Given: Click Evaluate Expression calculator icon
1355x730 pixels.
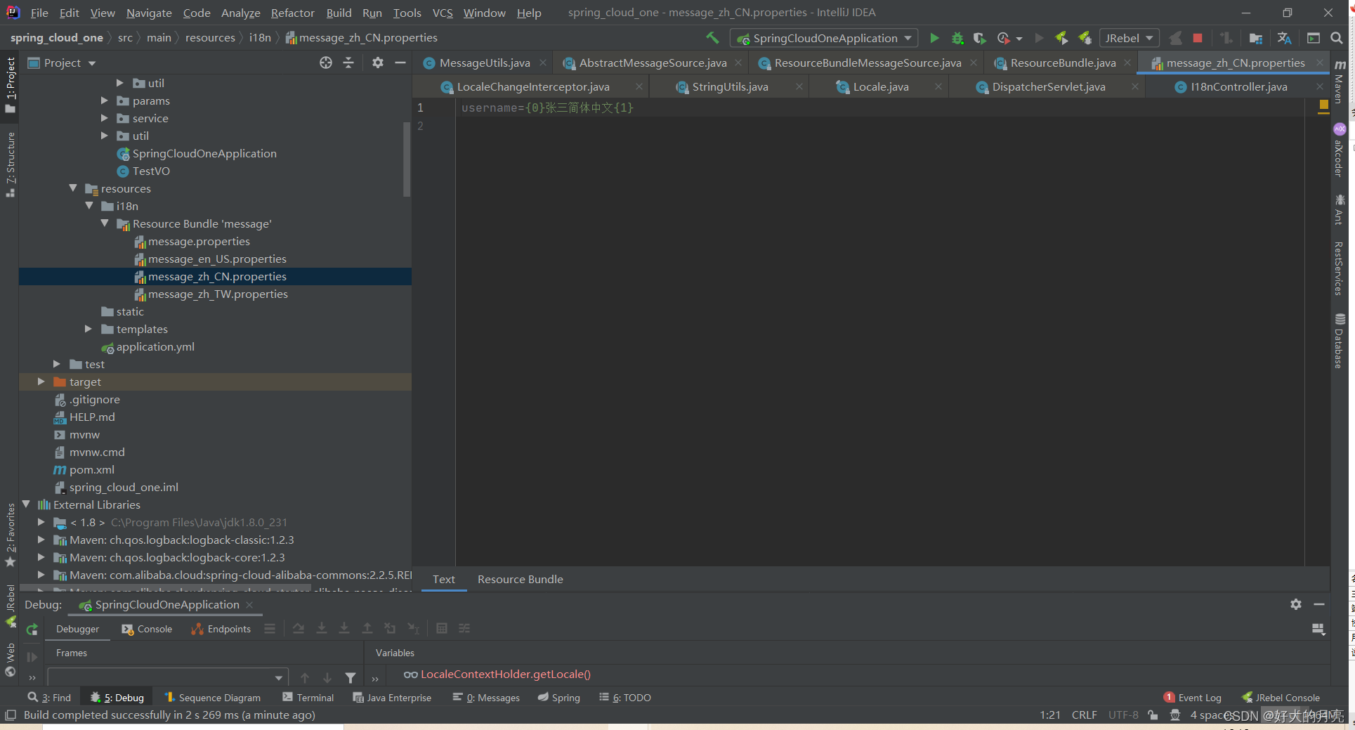Looking at the screenshot, I should (442, 629).
